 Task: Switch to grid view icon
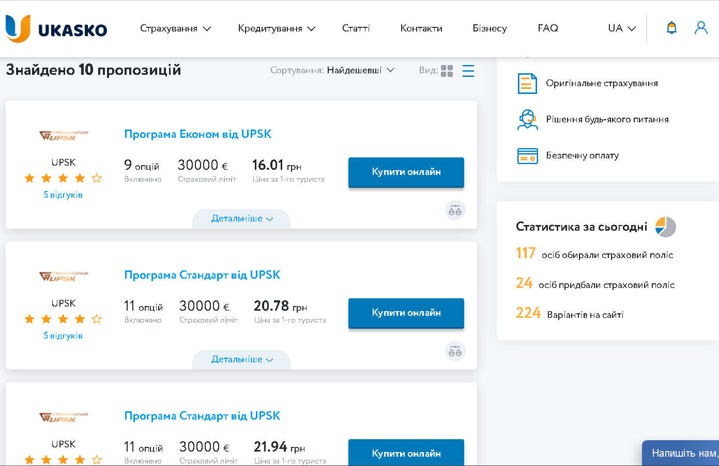(447, 71)
